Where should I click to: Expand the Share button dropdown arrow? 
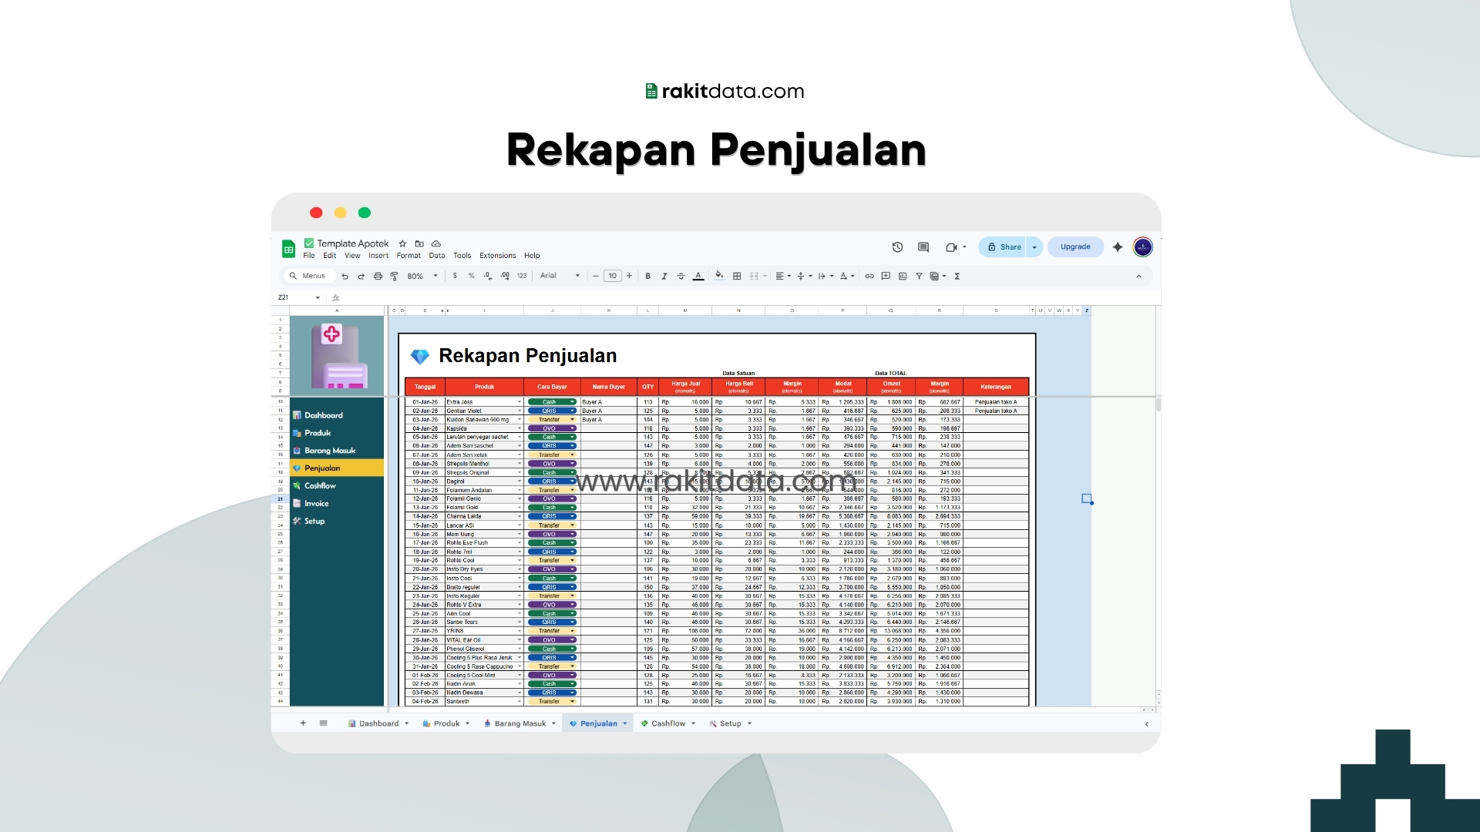tap(1034, 247)
